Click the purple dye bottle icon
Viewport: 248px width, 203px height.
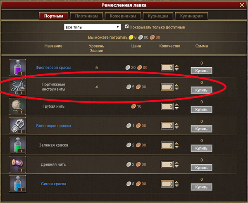[x=18, y=67]
